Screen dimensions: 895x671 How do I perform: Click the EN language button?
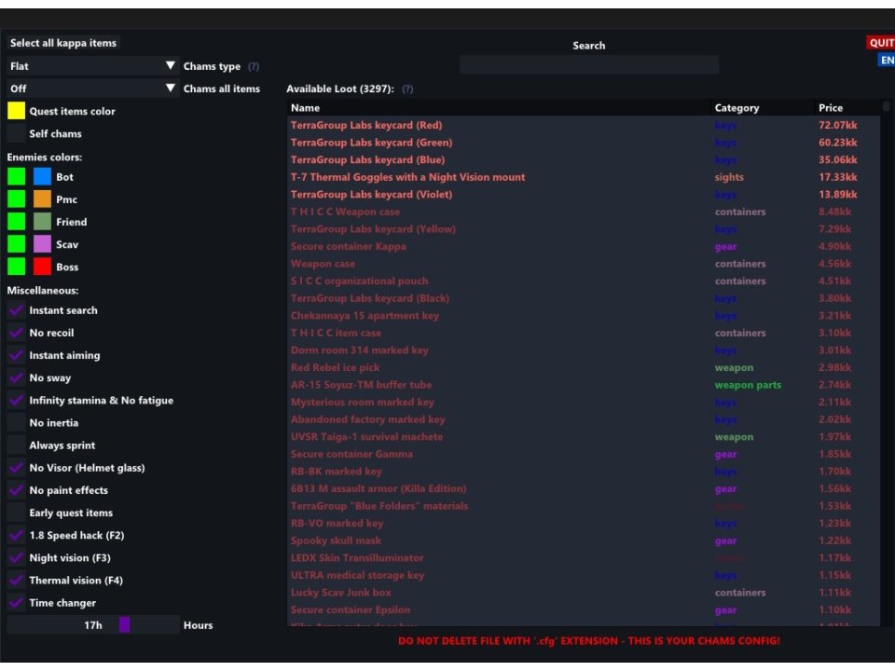tap(887, 60)
